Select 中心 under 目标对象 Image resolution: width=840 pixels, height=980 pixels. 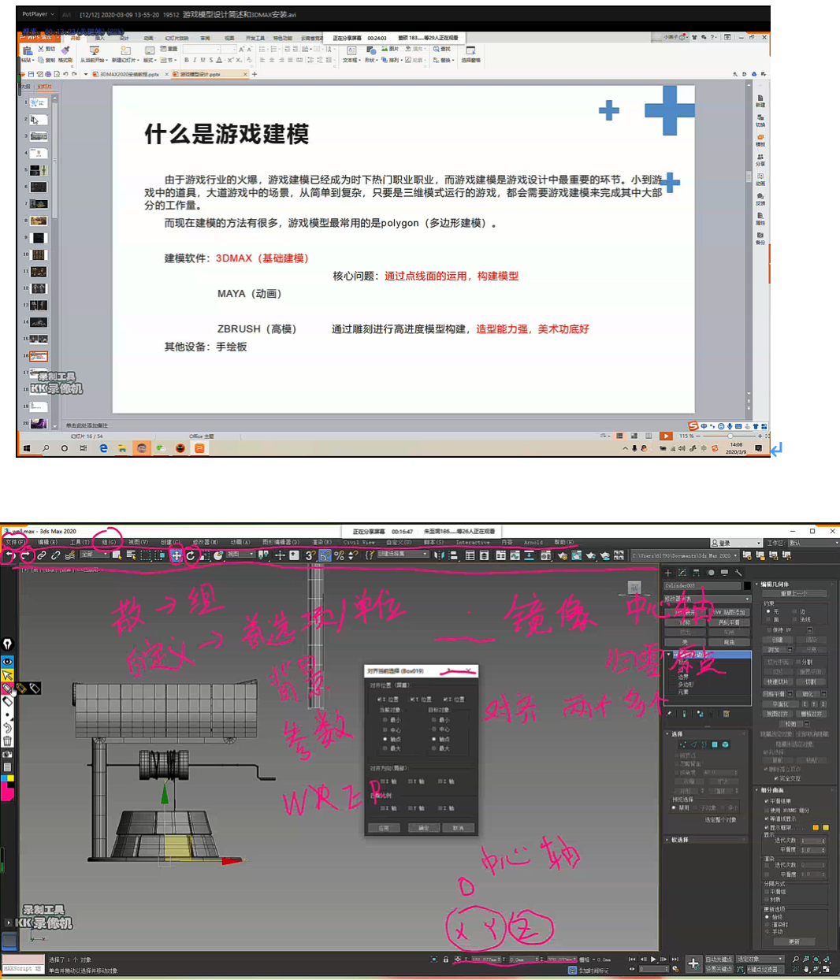click(440, 729)
